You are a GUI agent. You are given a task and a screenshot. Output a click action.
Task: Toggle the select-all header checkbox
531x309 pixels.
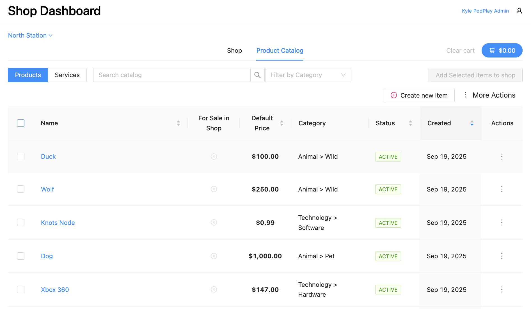21,123
